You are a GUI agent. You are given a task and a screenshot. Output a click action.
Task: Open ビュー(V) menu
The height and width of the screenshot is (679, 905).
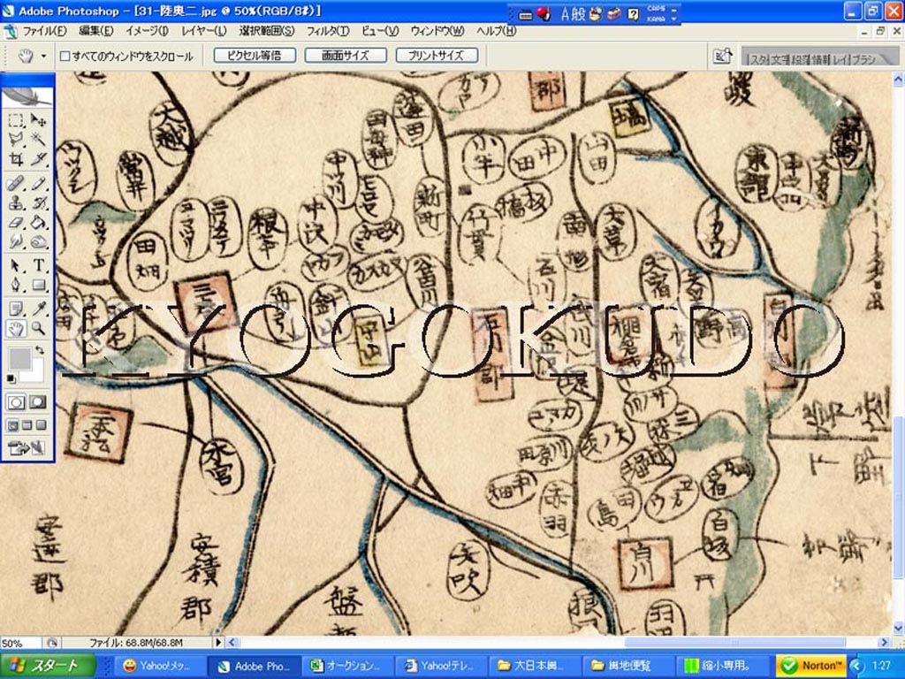[380, 31]
